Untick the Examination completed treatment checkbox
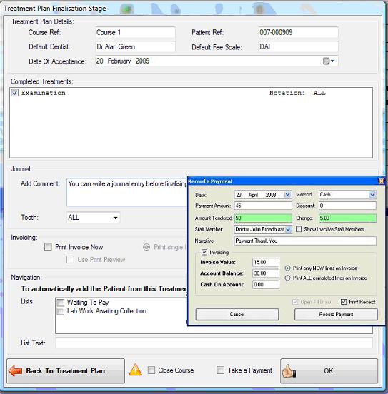The height and width of the screenshot is (394, 388). (x=14, y=93)
